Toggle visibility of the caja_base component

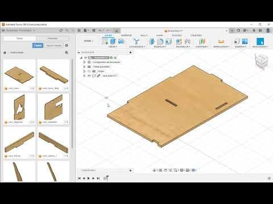pos(89,76)
